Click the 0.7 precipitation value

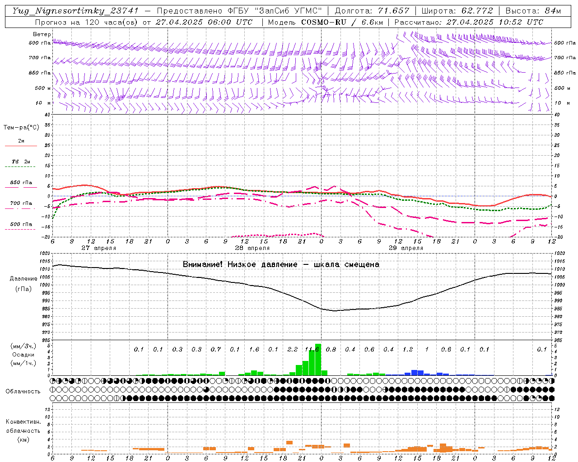point(216,349)
